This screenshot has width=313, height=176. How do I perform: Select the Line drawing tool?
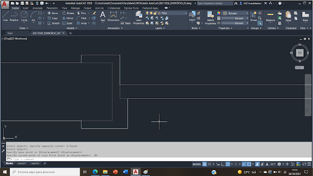(x=5, y=16)
